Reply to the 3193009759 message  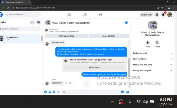click(70, 83)
